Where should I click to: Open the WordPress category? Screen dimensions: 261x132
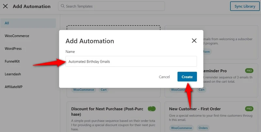13,49
